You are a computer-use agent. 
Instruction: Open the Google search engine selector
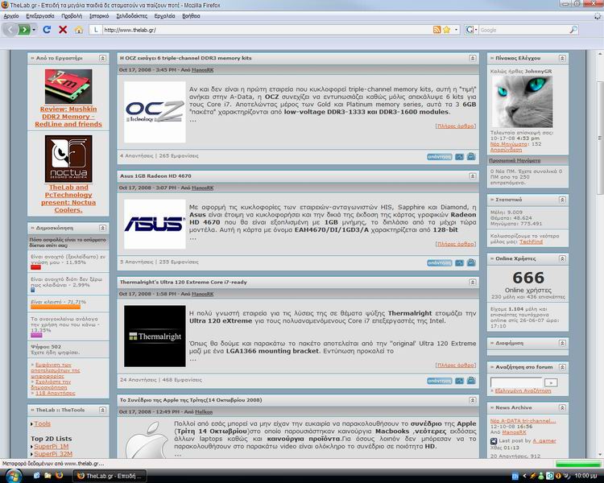pos(471,30)
